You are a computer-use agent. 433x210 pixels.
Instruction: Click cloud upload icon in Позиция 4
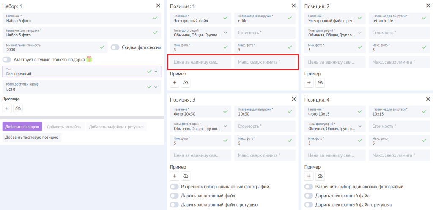(320, 176)
